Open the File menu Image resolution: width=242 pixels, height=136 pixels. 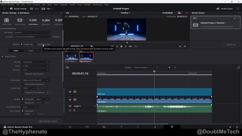coord(18,5)
